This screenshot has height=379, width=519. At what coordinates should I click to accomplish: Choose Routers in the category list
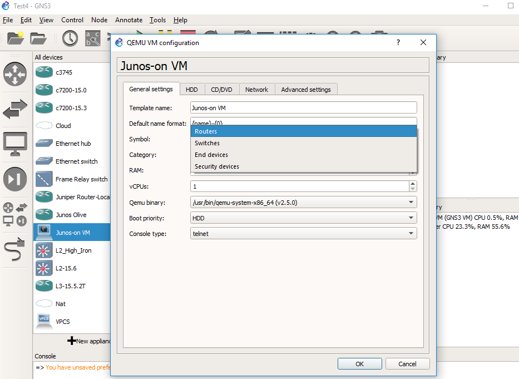pyautogui.click(x=304, y=131)
